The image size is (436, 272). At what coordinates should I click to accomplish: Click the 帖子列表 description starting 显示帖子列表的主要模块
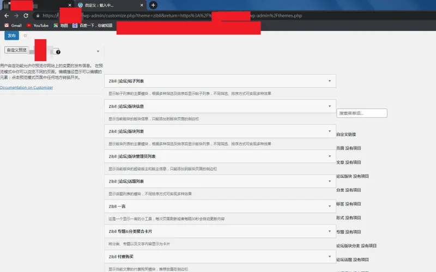190,93
